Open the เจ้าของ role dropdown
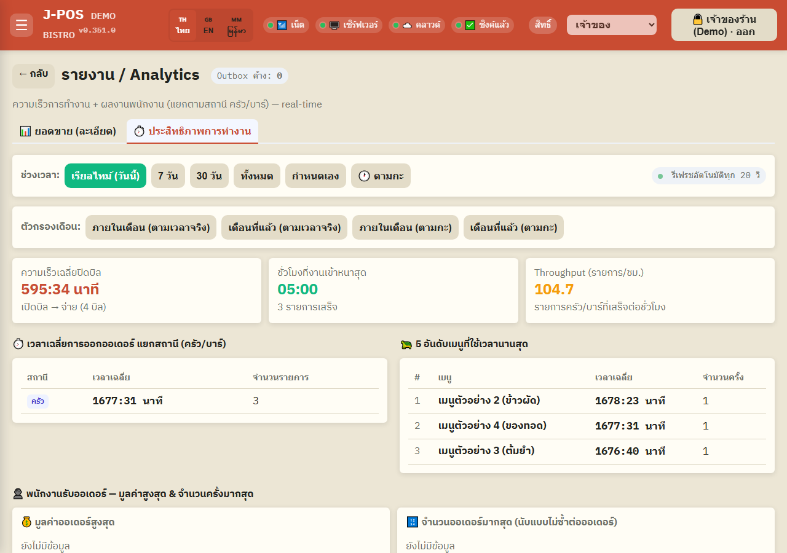Viewport: 787px width, 553px height. [x=612, y=25]
